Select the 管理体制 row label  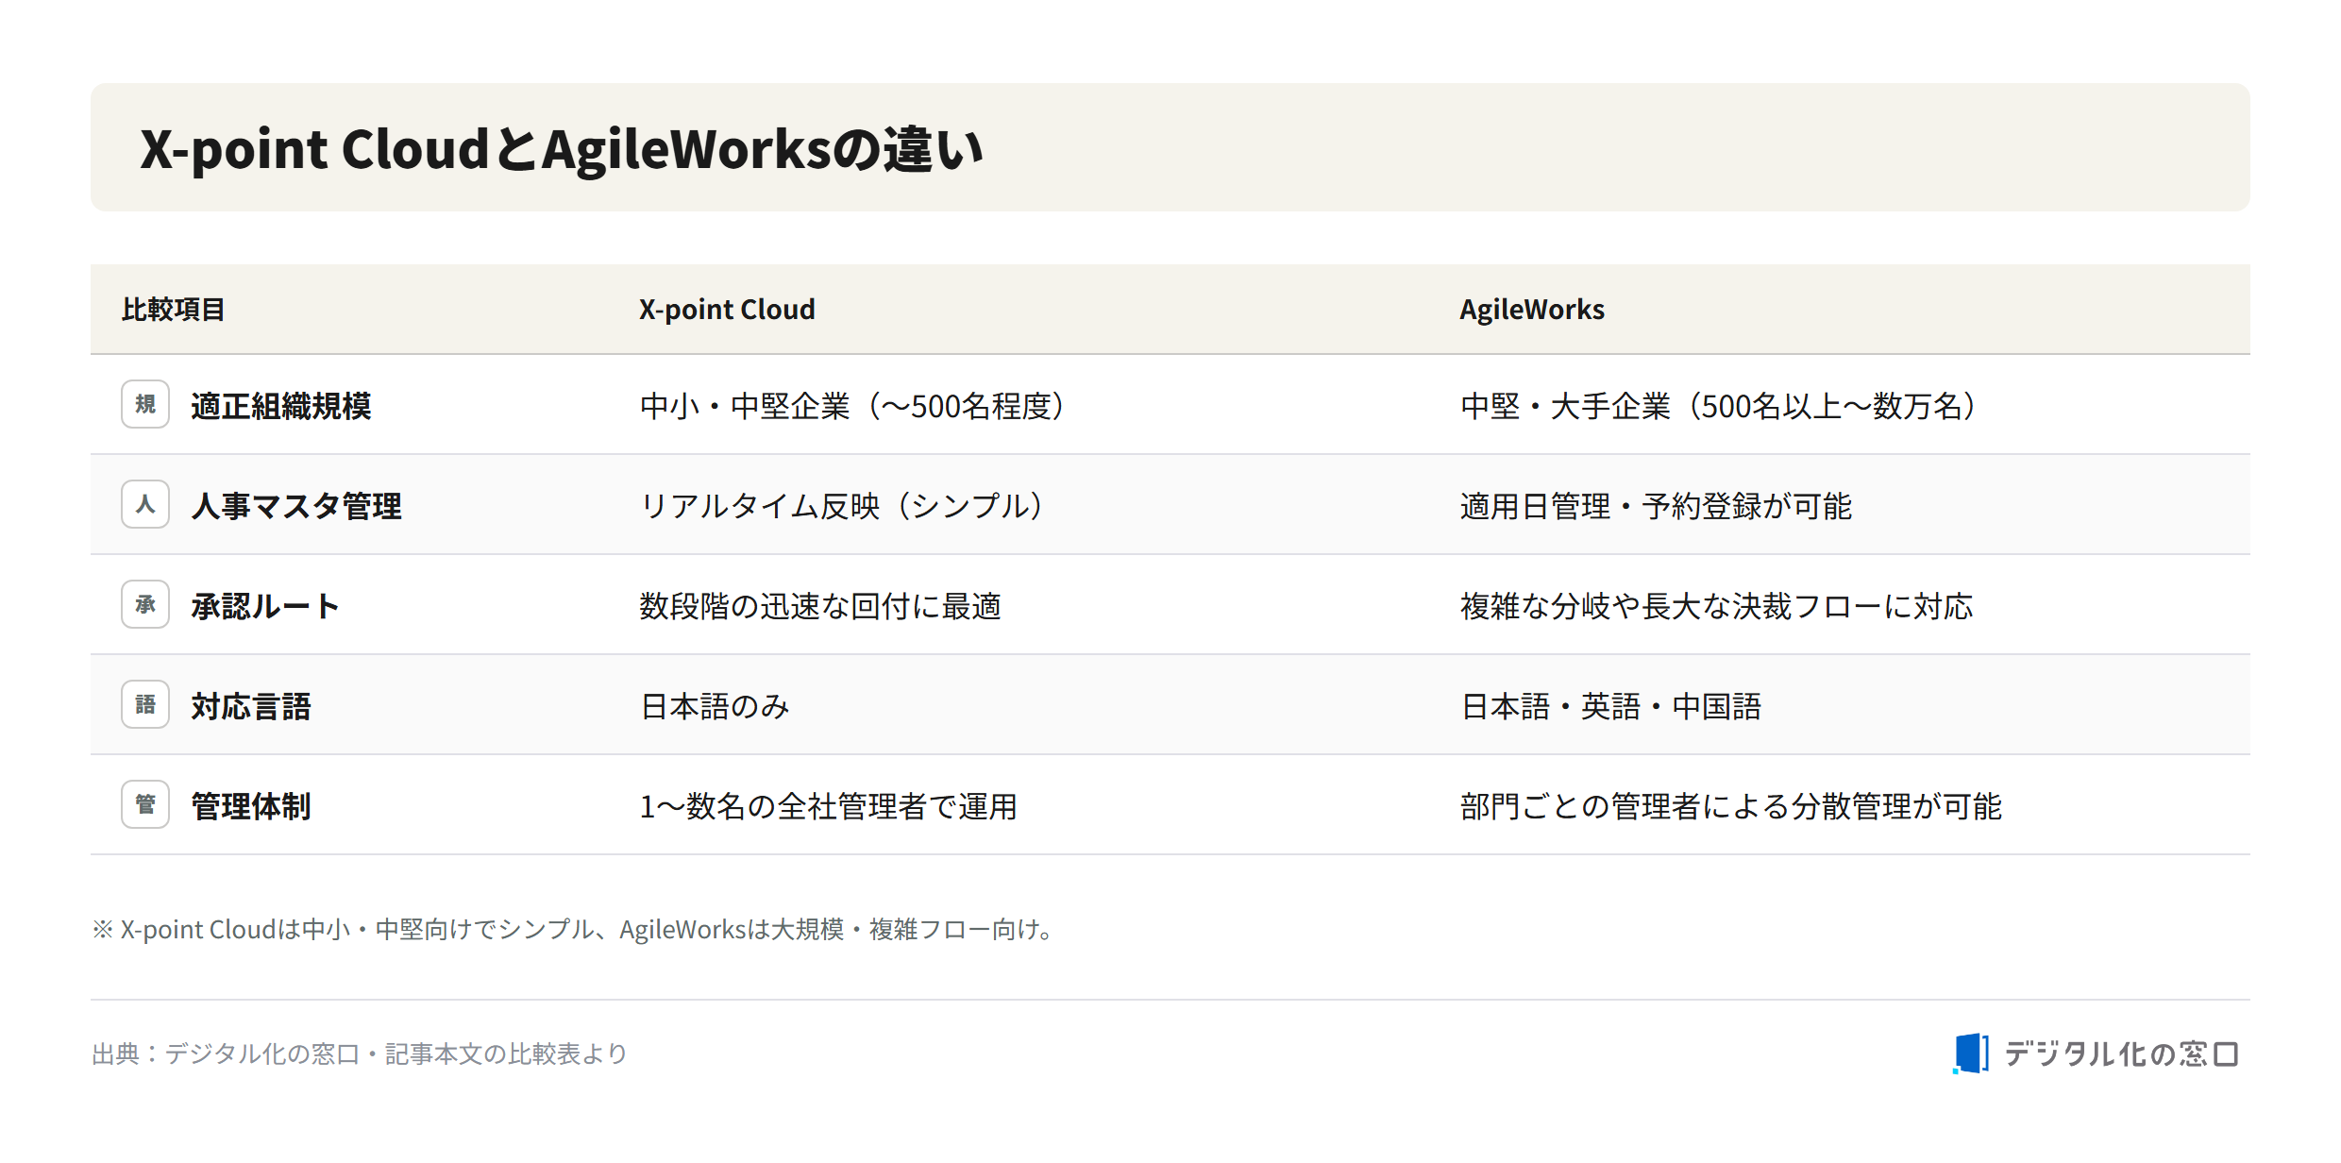251,806
